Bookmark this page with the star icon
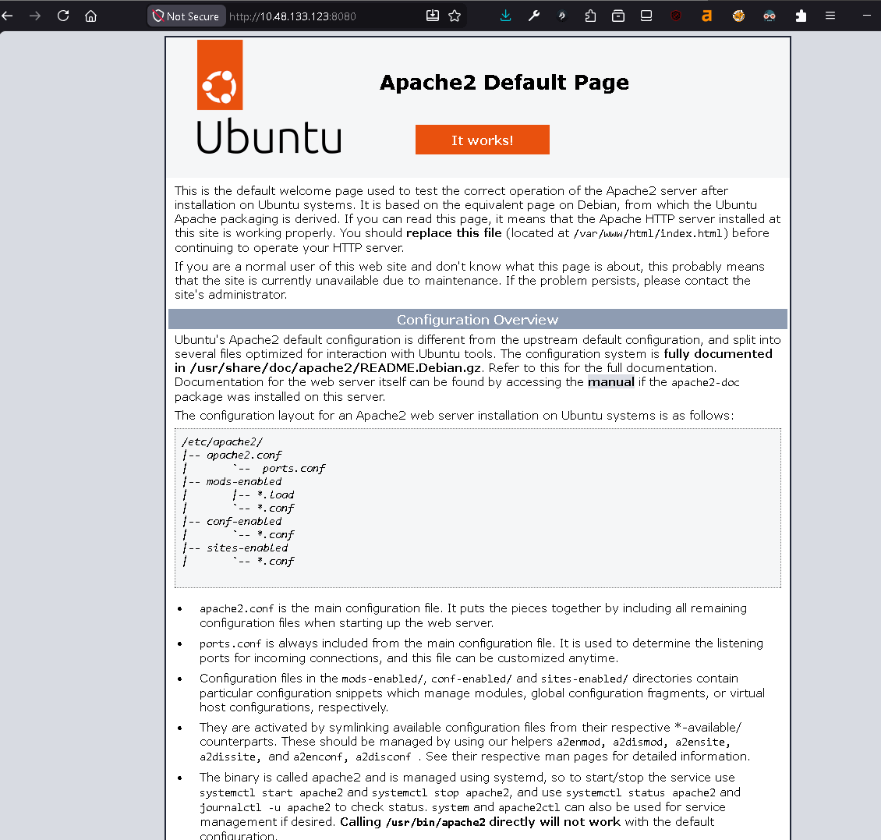Viewport: 881px width, 840px height. (455, 16)
